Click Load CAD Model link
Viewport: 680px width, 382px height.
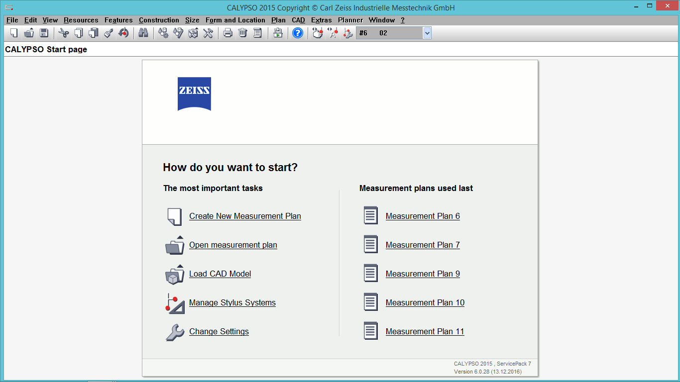[x=220, y=274]
